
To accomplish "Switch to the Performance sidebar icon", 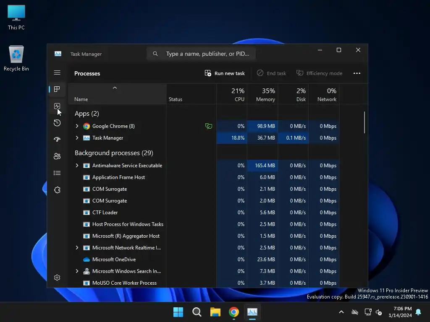I will (x=57, y=106).
